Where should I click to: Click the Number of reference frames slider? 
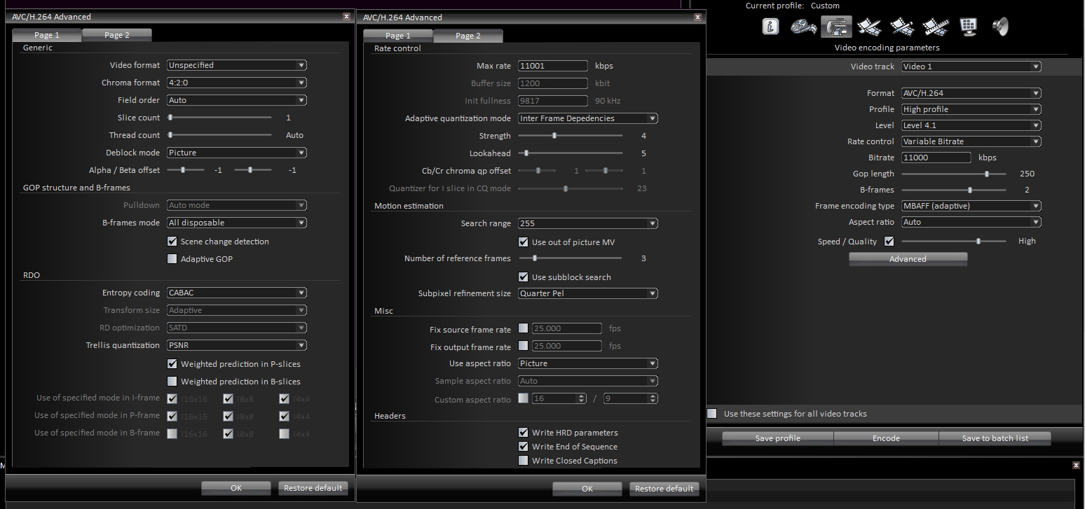pos(571,258)
